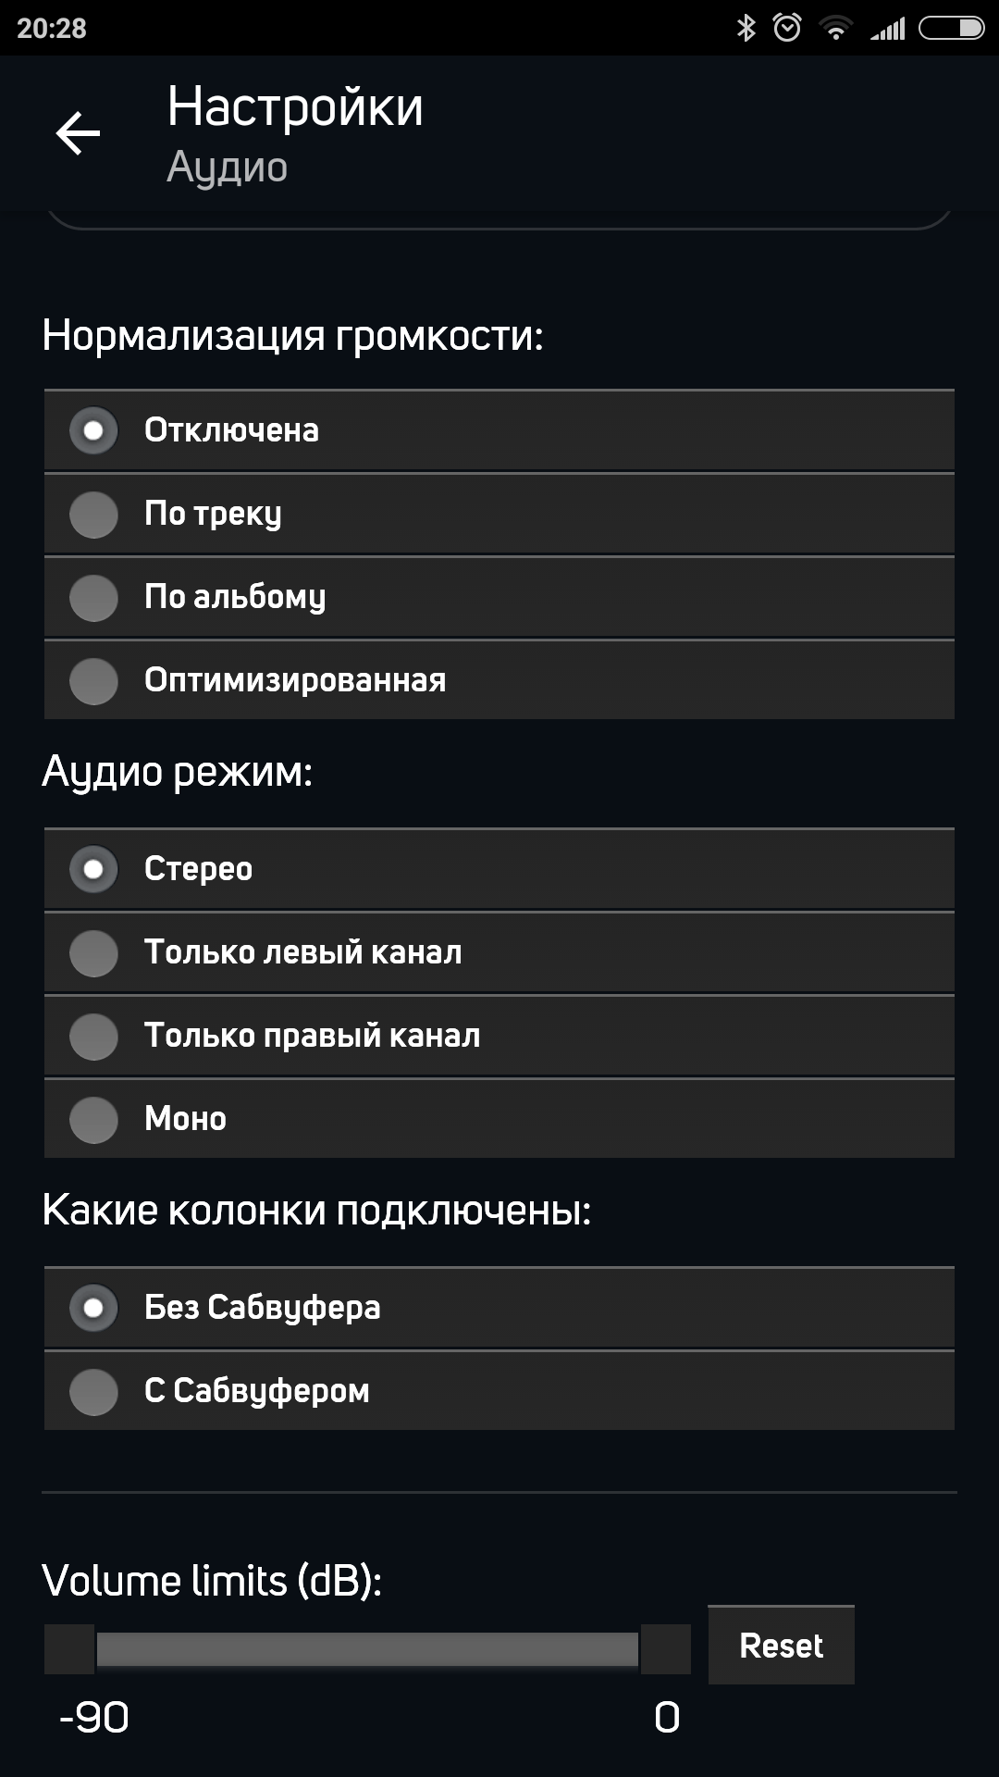Viewport: 999px width, 1777px height.
Task: Tap the Wi-Fi status icon
Action: (835, 29)
